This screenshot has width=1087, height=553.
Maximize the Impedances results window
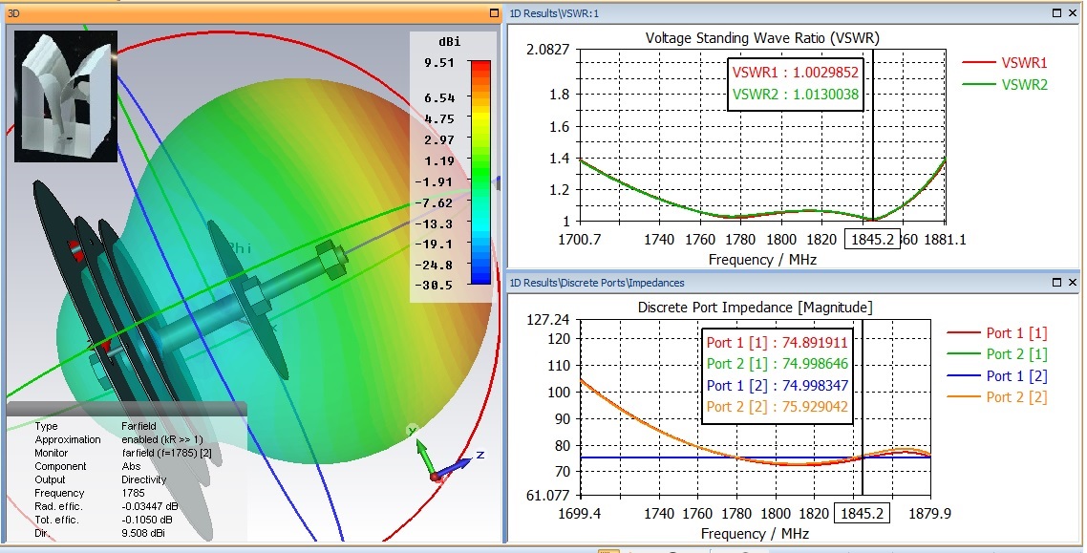click(x=1058, y=282)
